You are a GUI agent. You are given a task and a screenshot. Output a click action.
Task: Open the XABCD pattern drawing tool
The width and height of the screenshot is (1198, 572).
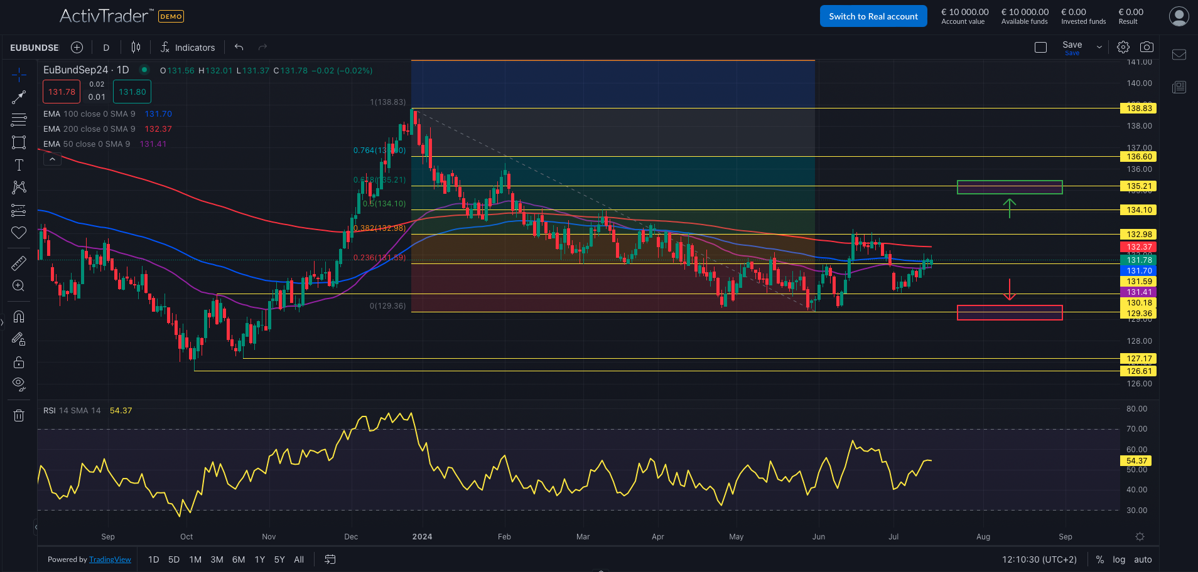(x=19, y=187)
